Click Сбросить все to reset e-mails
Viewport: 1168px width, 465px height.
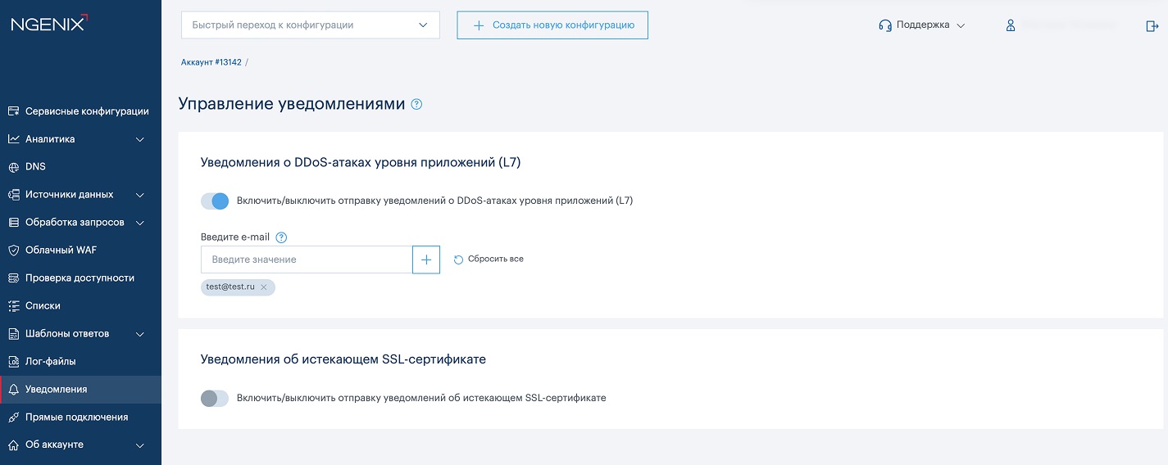tap(489, 259)
